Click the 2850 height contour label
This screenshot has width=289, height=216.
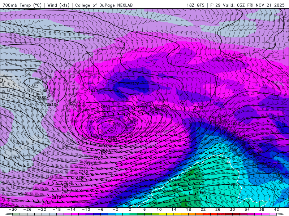[66, 187]
